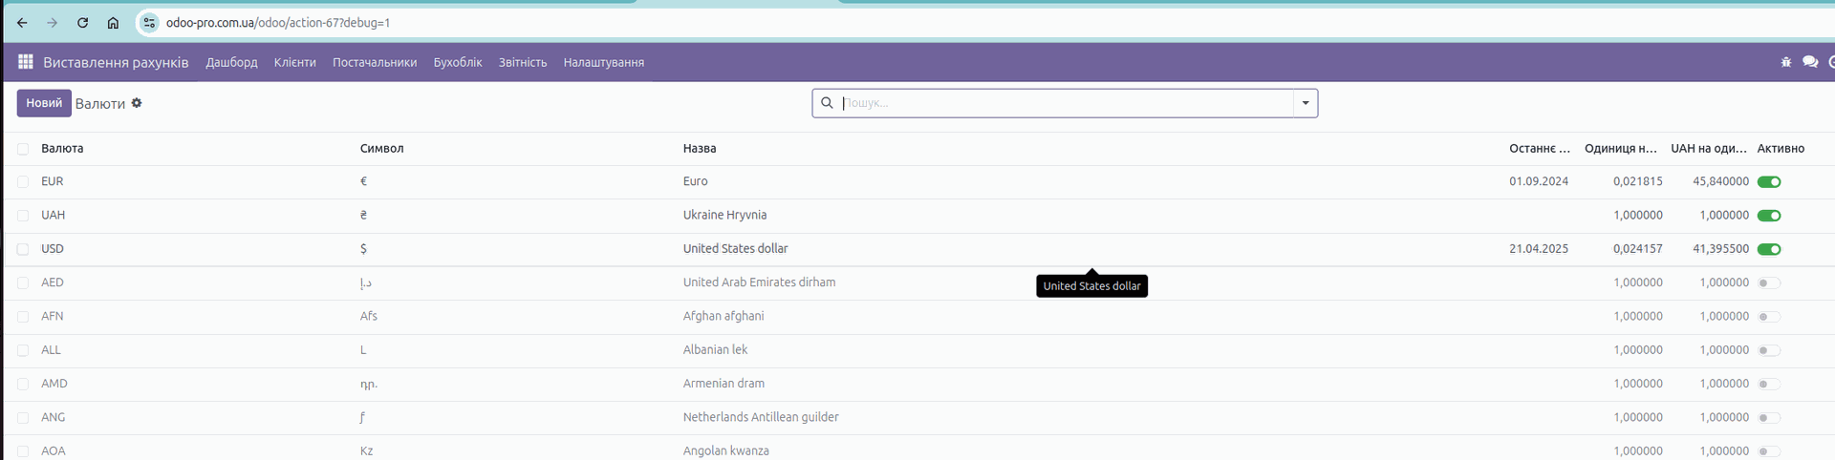Check the UAH row checkbox
The height and width of the screenshot is (460, 1835).
pos(23,216)
